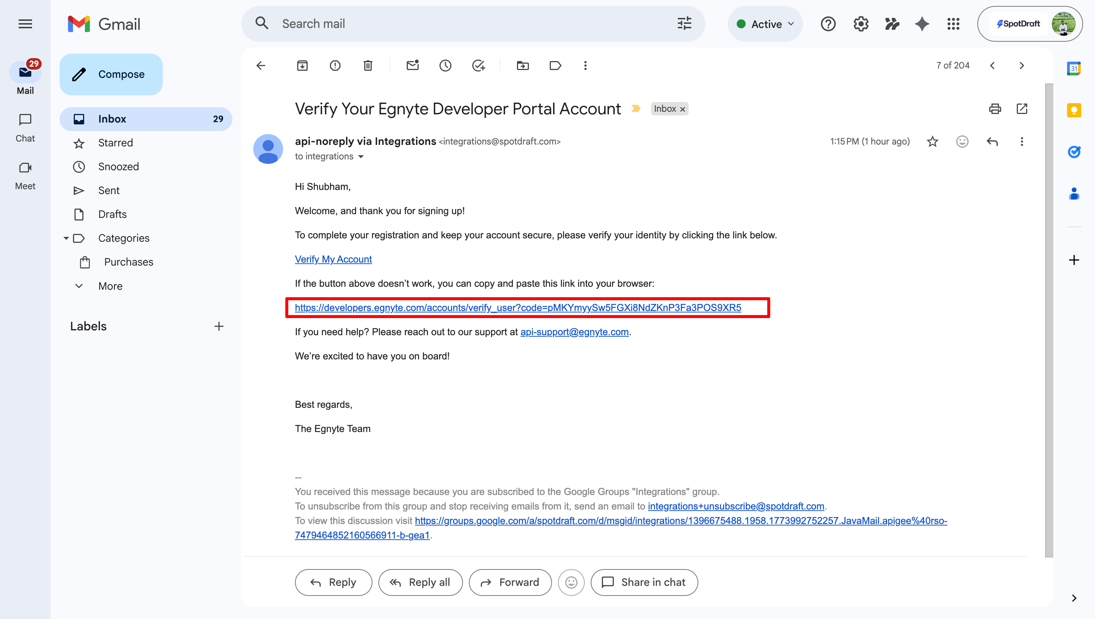Open email in new window
Screen dimensions: 1095x619
point(1022,109)
